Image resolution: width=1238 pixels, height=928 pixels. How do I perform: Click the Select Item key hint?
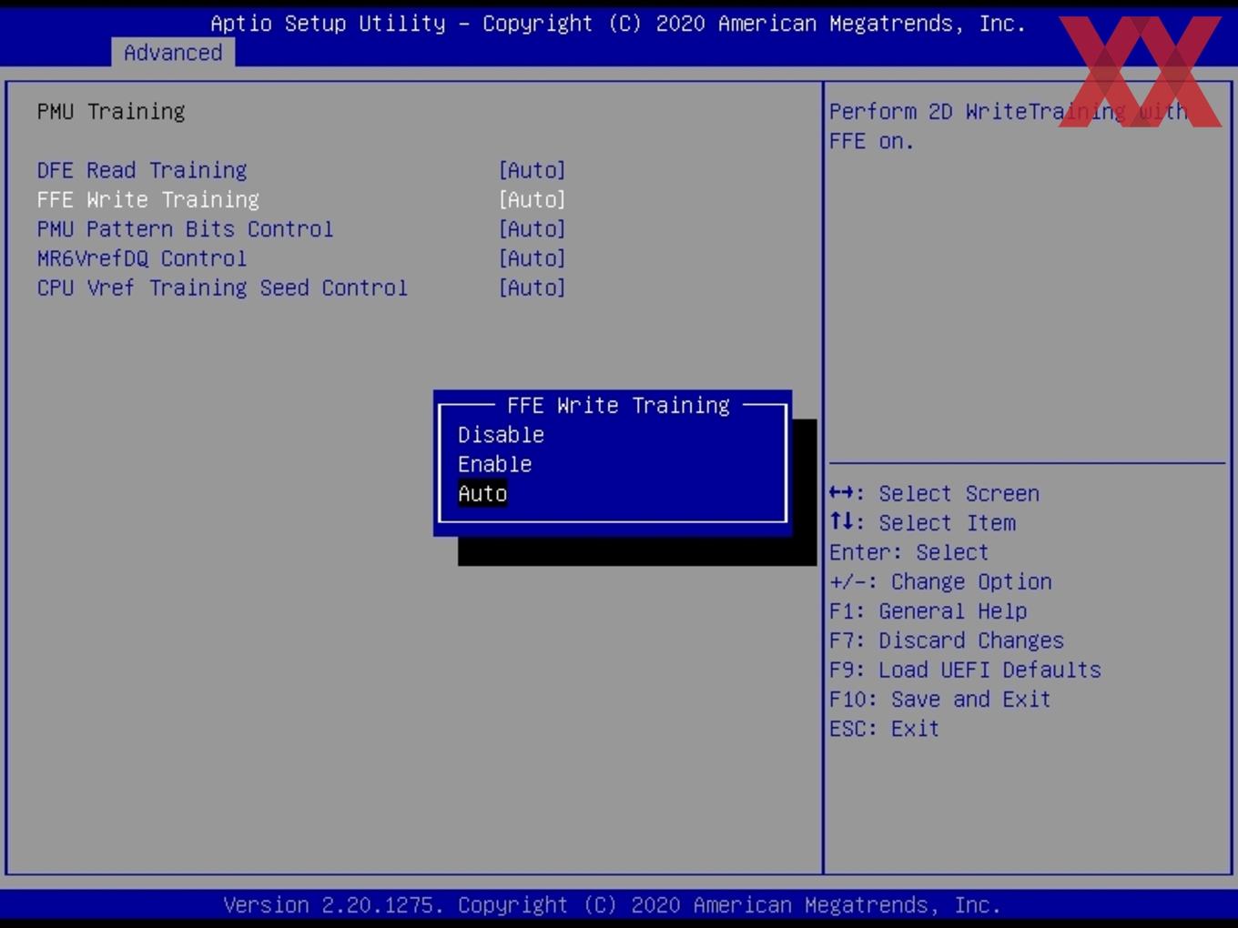click(x=922, y=523)
